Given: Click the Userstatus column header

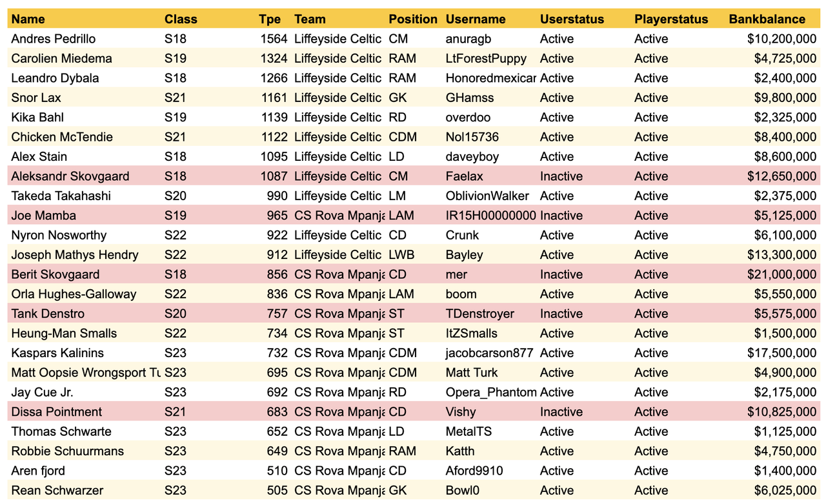Looking at the screenshot, I should tap(572, 19).
